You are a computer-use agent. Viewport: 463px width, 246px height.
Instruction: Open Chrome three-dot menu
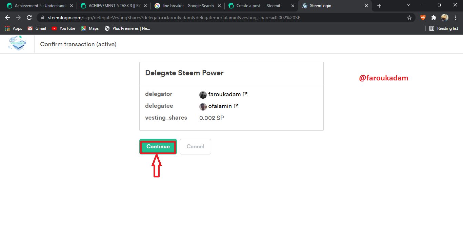(455, 18)
